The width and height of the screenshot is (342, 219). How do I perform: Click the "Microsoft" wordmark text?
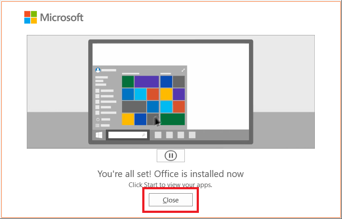[61, 17]
